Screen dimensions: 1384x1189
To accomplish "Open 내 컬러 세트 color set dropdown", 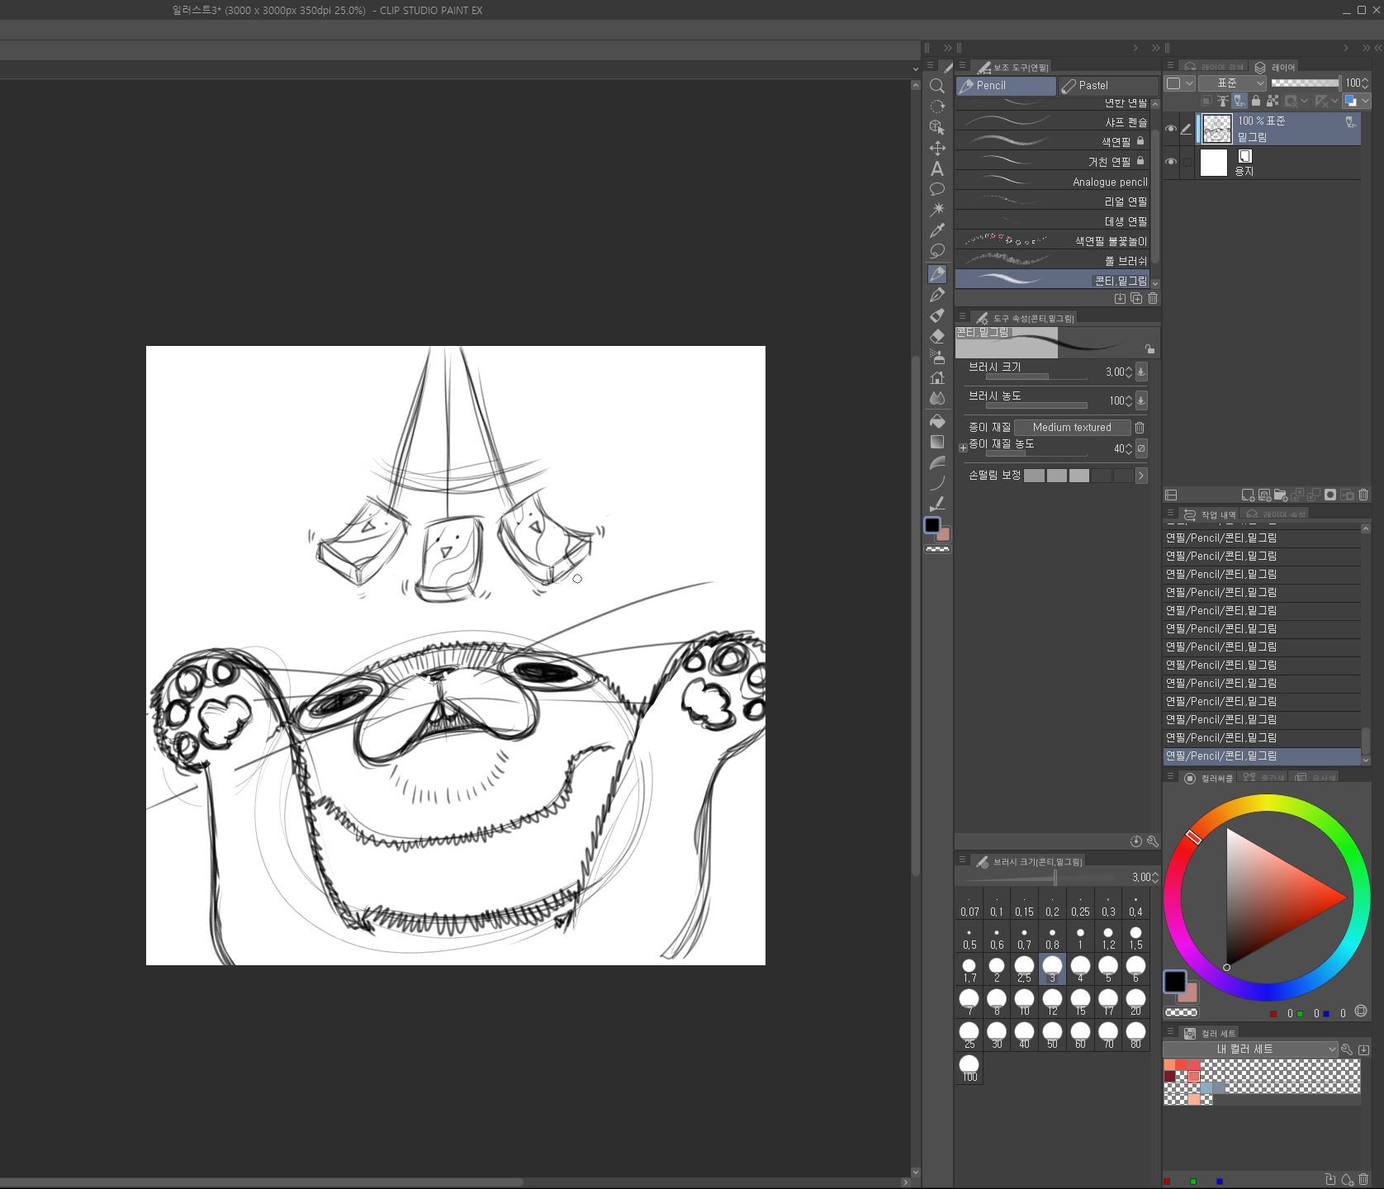I will [x=1249, y=1049].
